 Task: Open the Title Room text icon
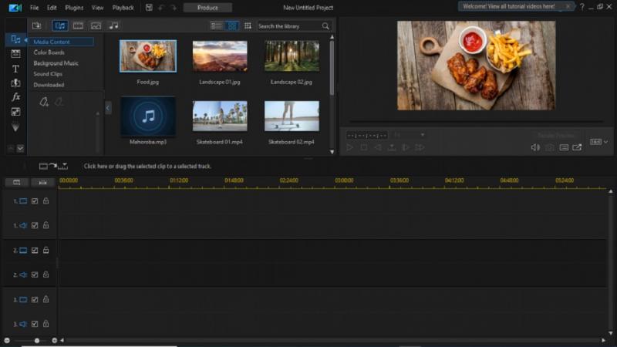15,69
